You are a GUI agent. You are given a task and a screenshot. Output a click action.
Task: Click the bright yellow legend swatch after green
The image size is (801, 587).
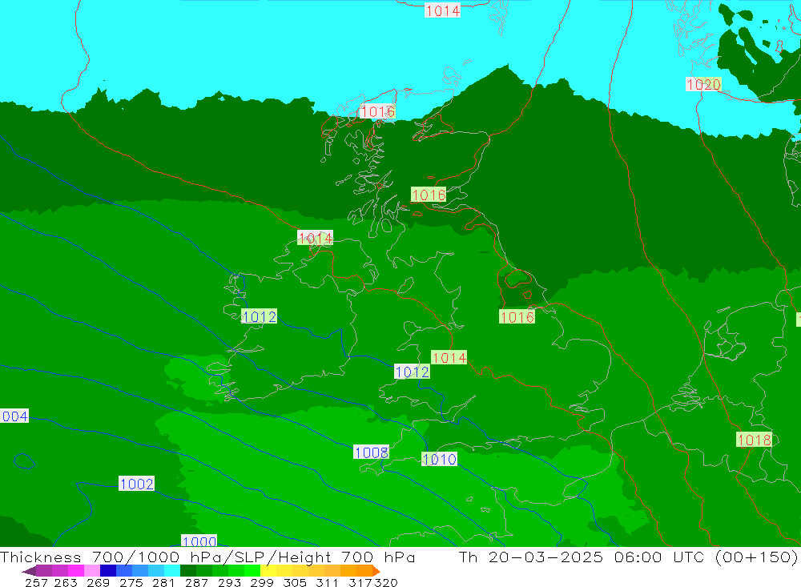[x=268, y=571]
